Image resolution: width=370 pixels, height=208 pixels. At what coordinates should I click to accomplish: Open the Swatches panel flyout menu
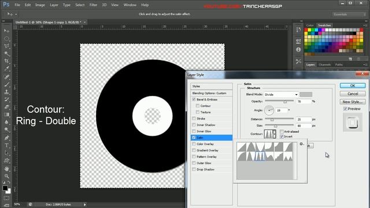tap(365, 25)
